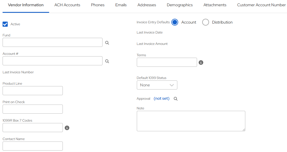Focus the Fund input field
This screenshot has width=287, height=152.
52,42
